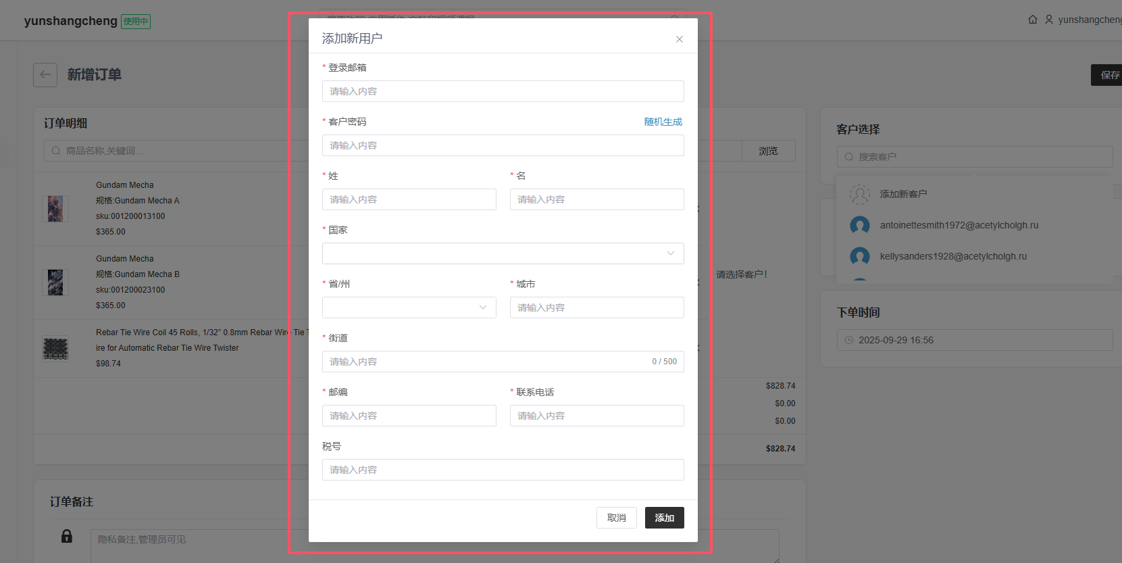Click the clock icon in order time field
1122x563 pixels.
point(849,340)
